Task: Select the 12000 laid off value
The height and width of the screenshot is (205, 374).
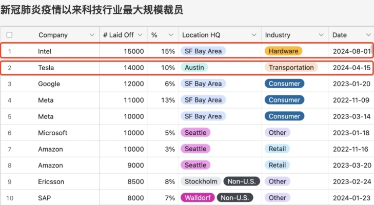Action: (134, 84)
